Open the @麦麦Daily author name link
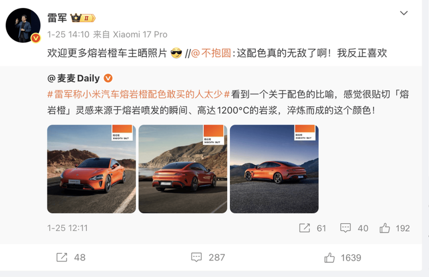429x277 pixels. click(74, 78)
